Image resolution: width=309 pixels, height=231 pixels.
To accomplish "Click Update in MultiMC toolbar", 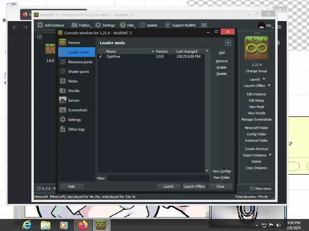I will (x=148, y=25).
